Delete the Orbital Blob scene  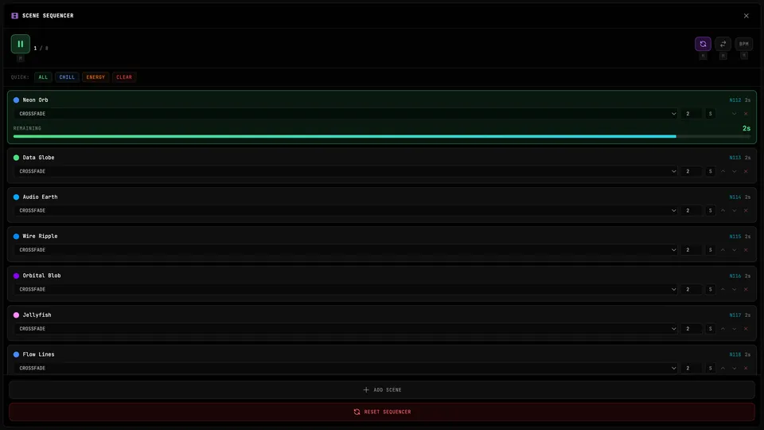point(746,289)
